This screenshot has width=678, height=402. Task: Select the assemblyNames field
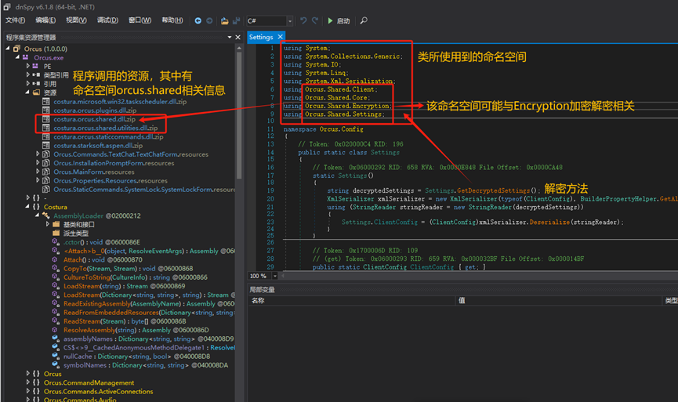pyautogui.click(x=148, y=339)
